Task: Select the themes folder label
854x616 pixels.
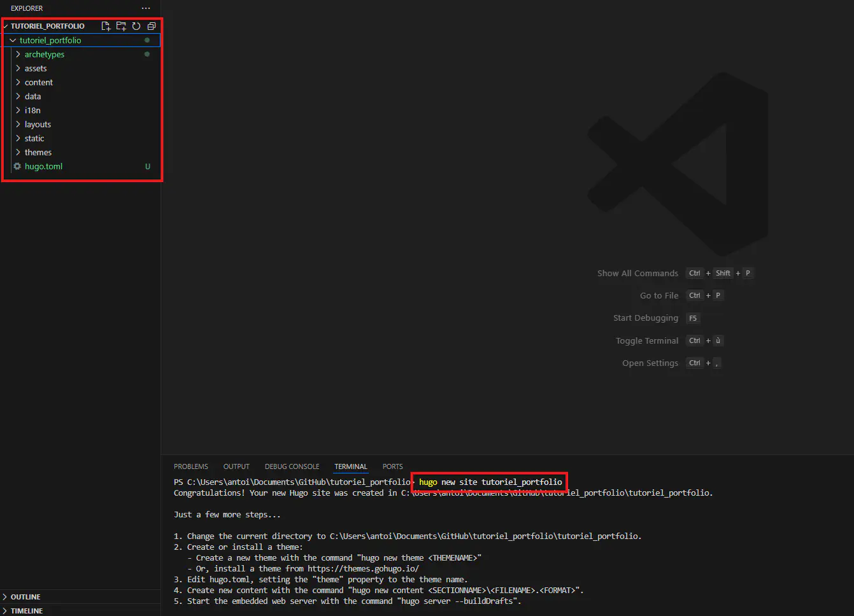Action: click(x=38, y=152)
